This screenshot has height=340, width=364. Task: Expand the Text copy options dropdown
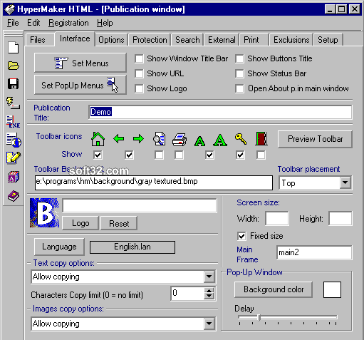209,277
